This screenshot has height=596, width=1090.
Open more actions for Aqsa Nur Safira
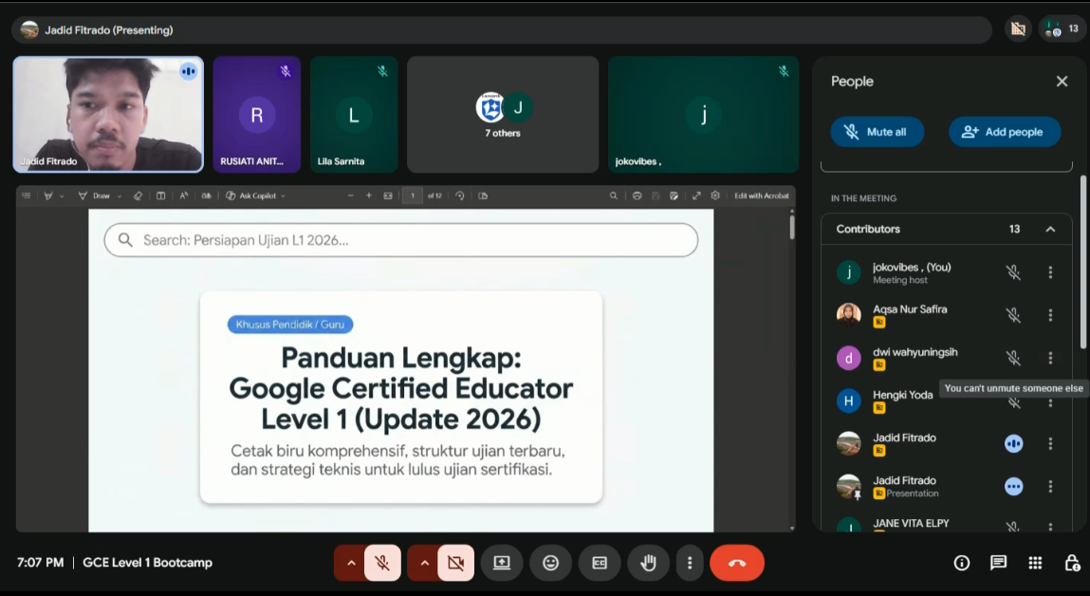click(1050, 315)
